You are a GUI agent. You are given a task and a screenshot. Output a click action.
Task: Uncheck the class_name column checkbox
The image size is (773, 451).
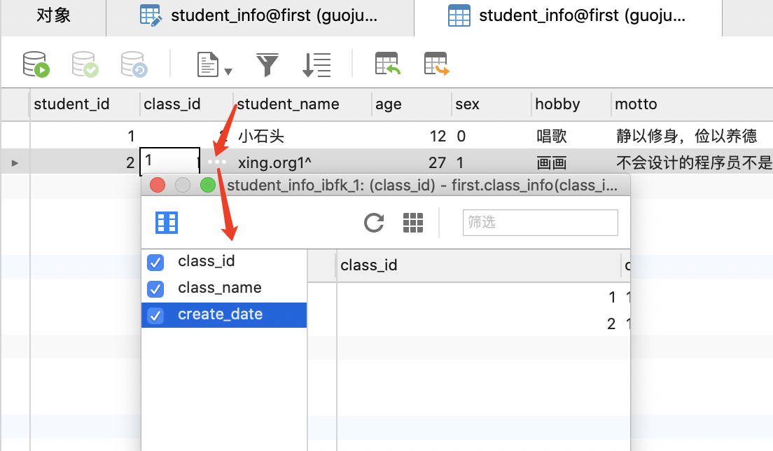[155, 289]
